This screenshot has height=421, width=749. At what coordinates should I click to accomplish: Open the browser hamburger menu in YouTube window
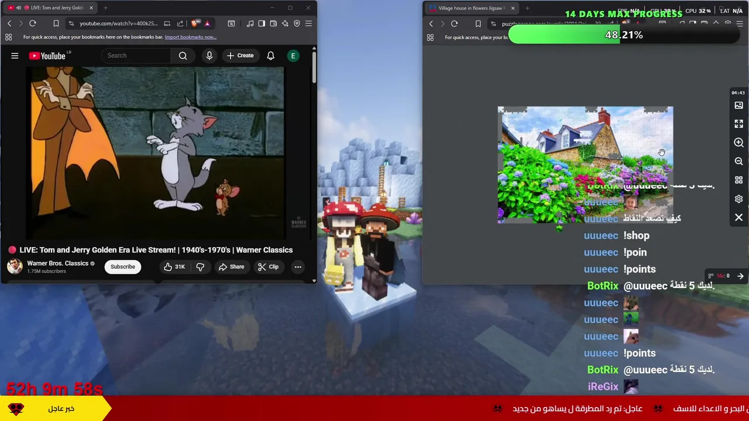308,23
